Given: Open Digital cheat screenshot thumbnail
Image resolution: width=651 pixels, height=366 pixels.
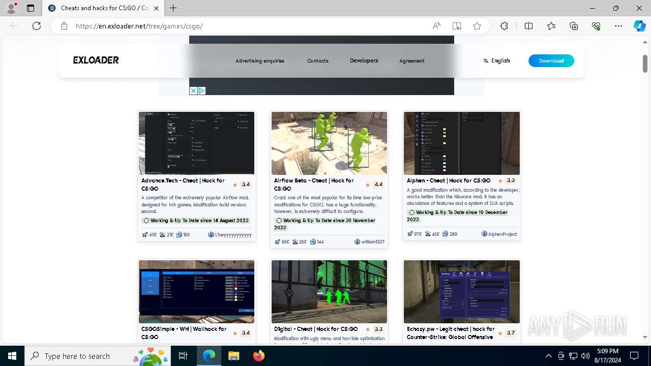Looking at the screenshot, I should coord(329,292).
